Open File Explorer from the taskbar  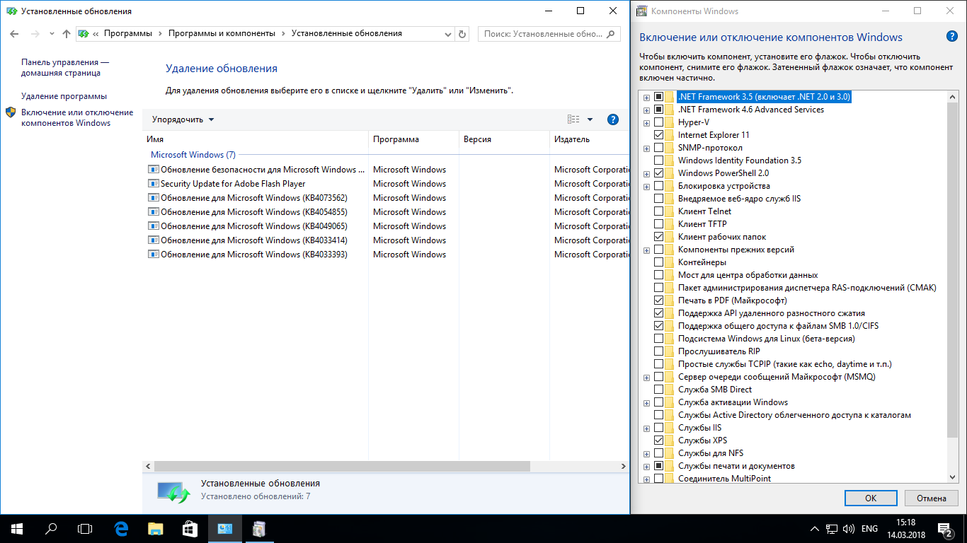[155, 528]
